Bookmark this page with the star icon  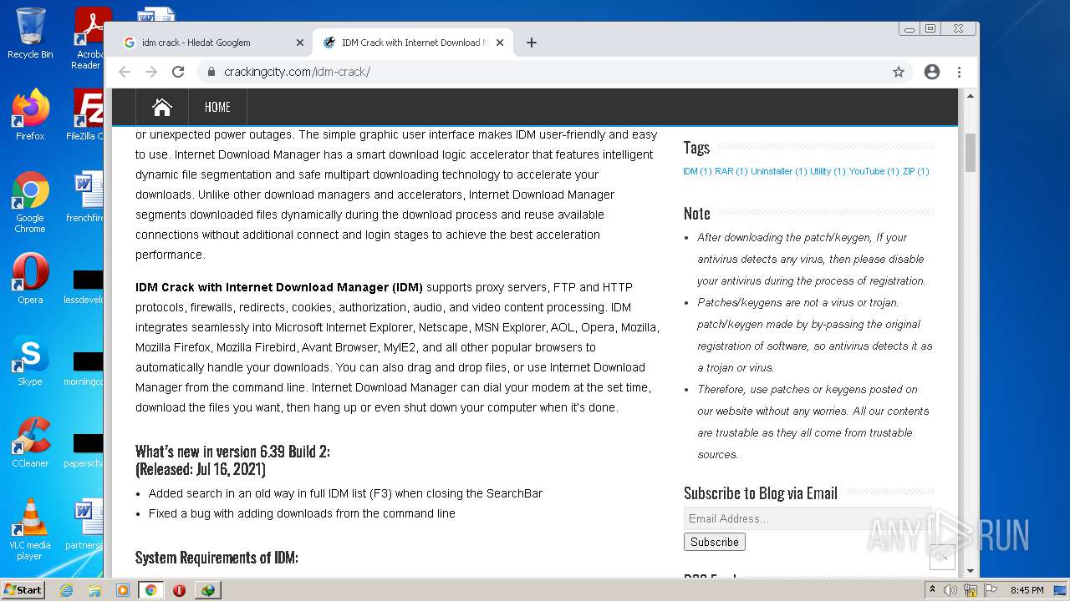899,72
